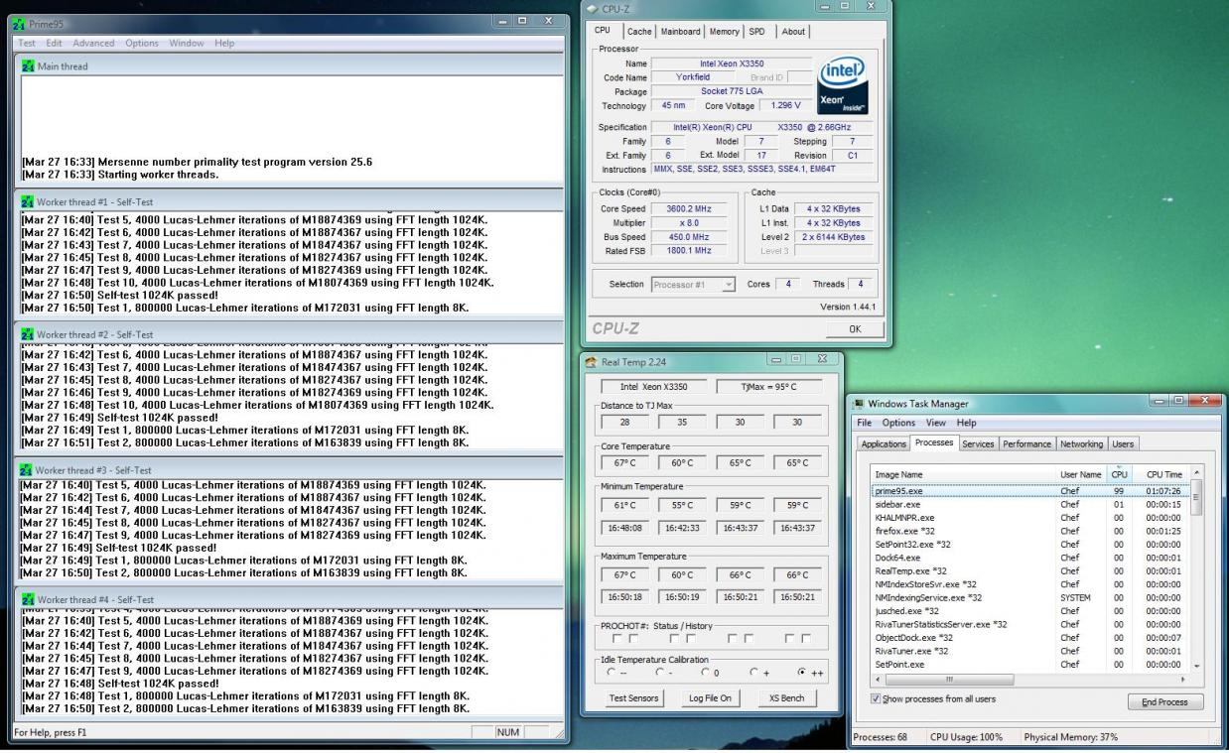Select sidebar.exe in the process list

pyautogui.click(x=1029, y=504)
